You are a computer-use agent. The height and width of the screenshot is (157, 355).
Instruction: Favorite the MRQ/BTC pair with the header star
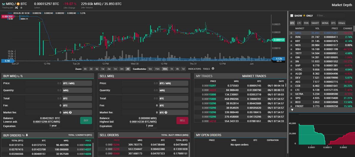tap(21, 7)
